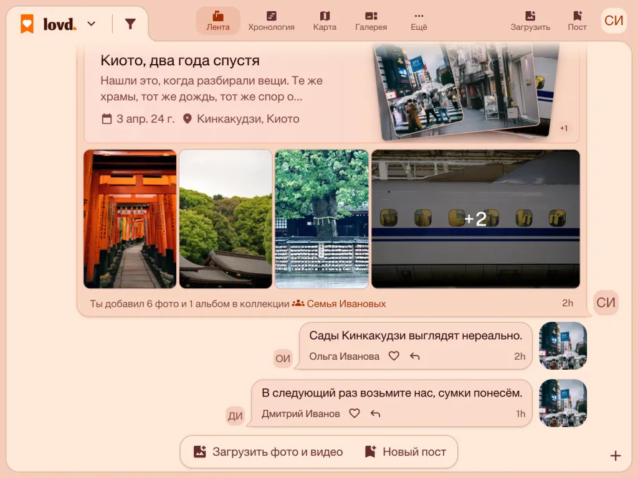Click the СИ avatar beside the post

(x=606, y=302)
